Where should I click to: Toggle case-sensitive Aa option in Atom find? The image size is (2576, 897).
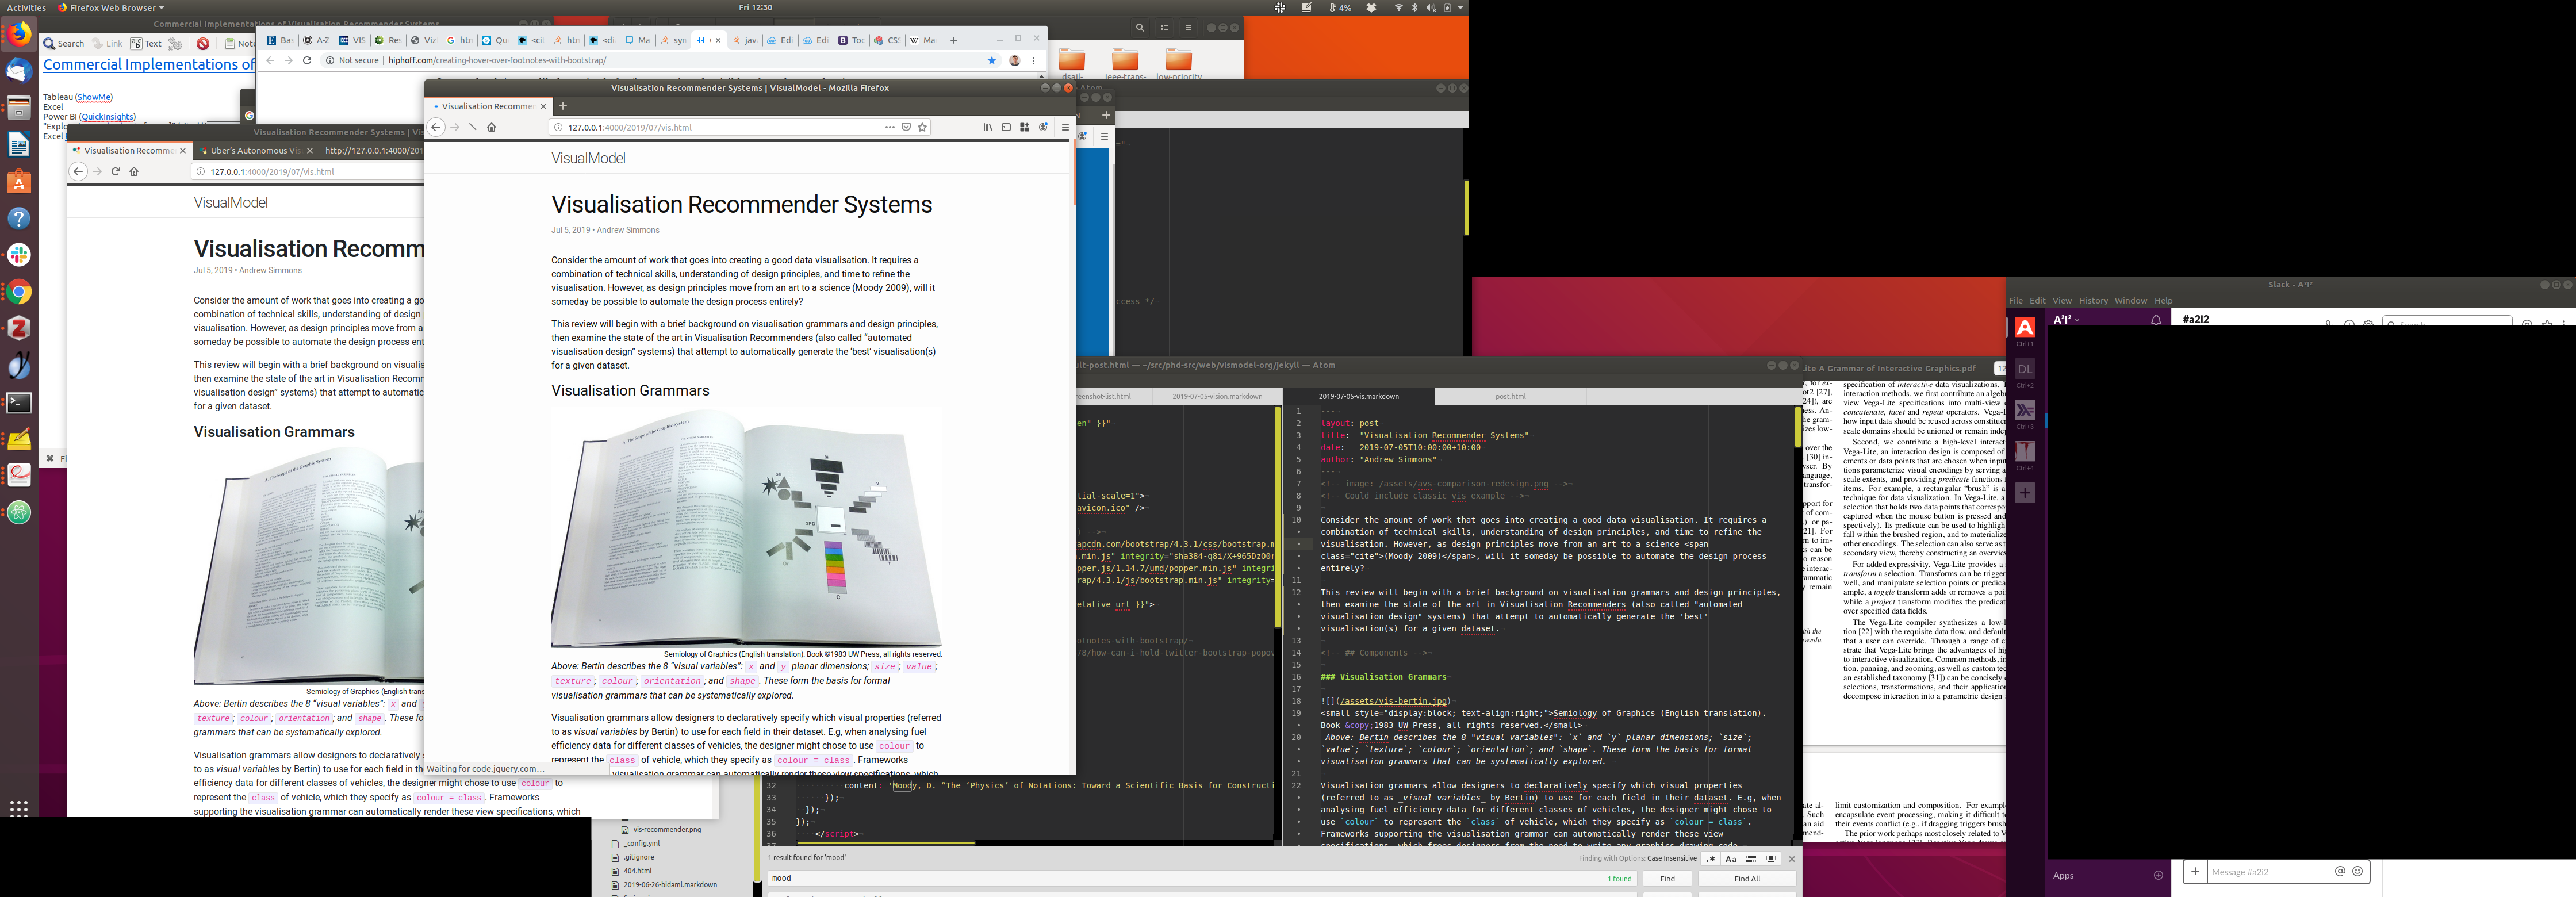pos(1731,858)
